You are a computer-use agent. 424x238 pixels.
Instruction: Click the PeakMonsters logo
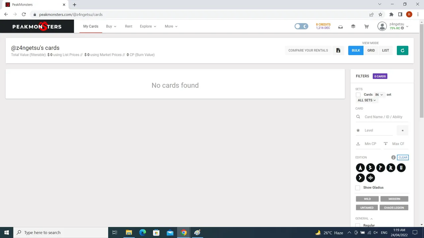tap(37, 26)
